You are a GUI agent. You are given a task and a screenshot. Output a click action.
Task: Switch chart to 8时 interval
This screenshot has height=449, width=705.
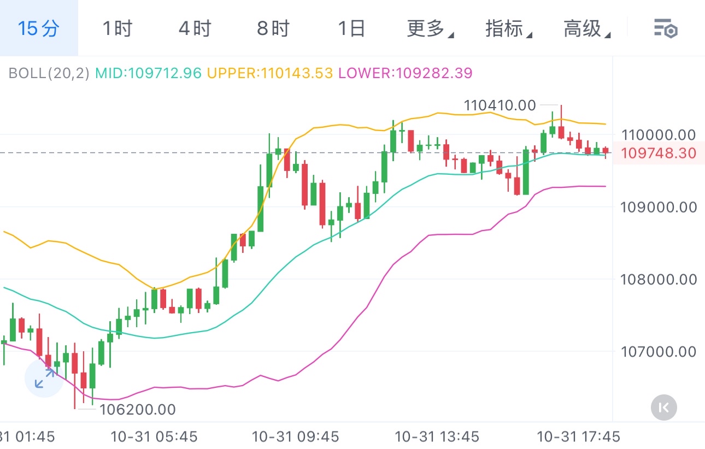click(273, 28)
